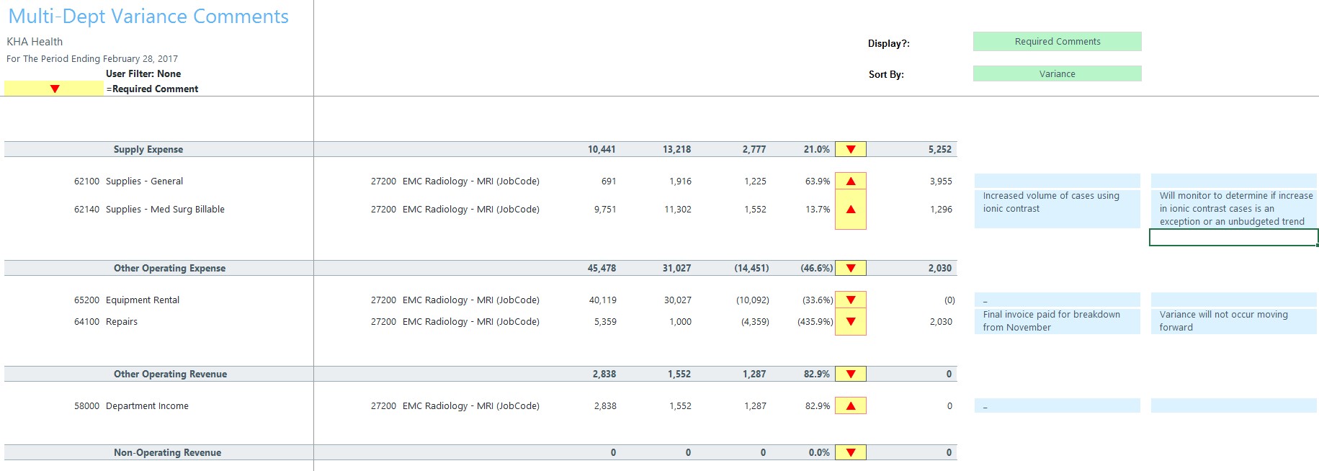Click Supply Expense variance 21.0%

pos(817,149)
